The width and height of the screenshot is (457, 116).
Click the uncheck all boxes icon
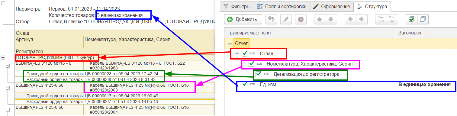tap(423, 19)
